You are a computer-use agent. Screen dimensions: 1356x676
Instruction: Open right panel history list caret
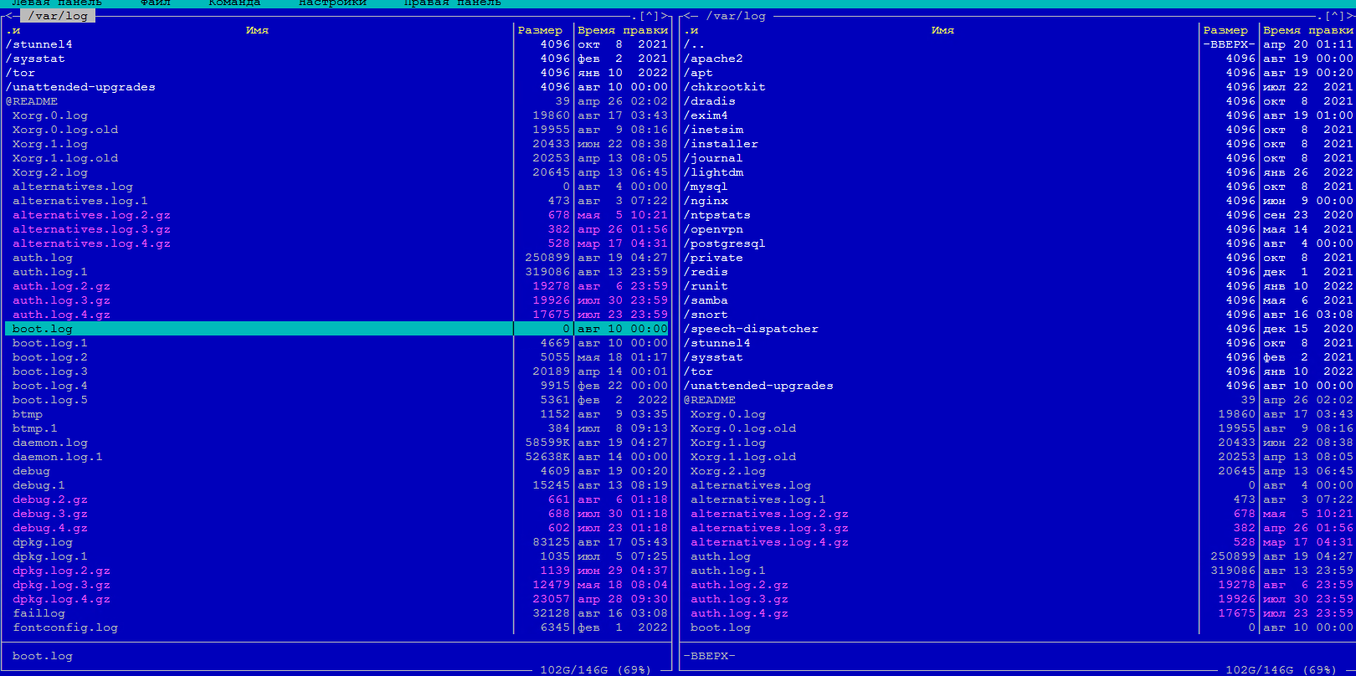[x=1335, y=16]
